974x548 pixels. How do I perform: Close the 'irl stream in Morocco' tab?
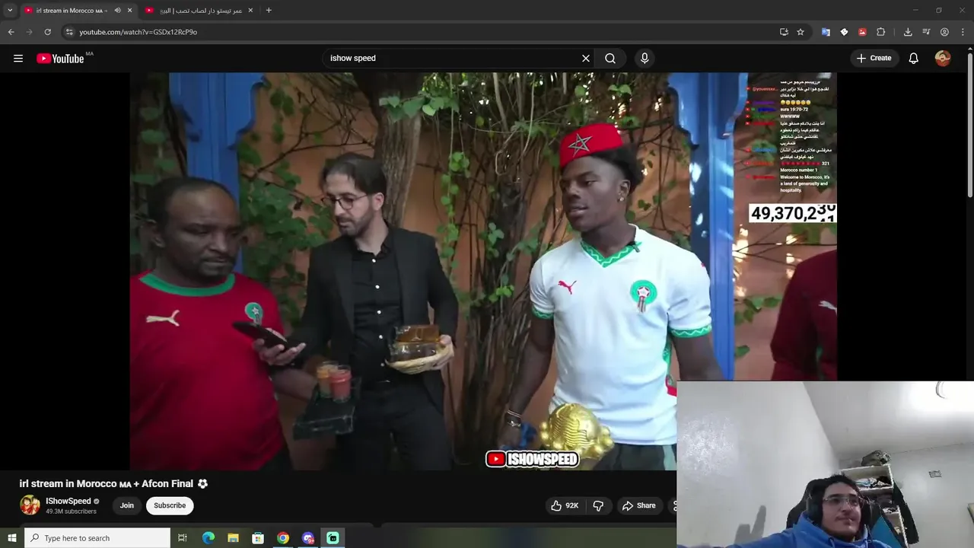point(129,11)
